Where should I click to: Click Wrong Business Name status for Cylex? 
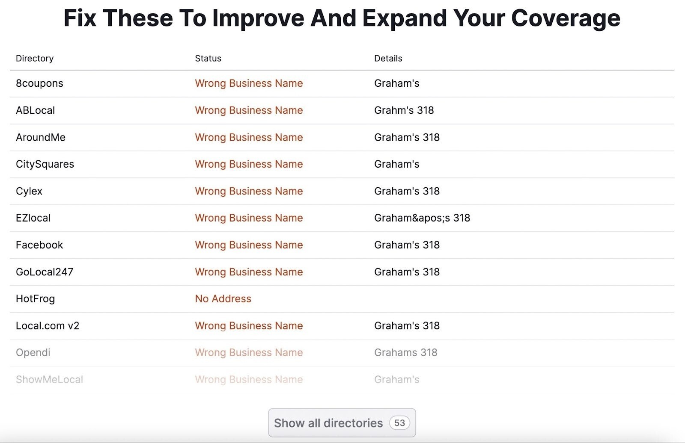pyautogui.click(x=249, y=191)
